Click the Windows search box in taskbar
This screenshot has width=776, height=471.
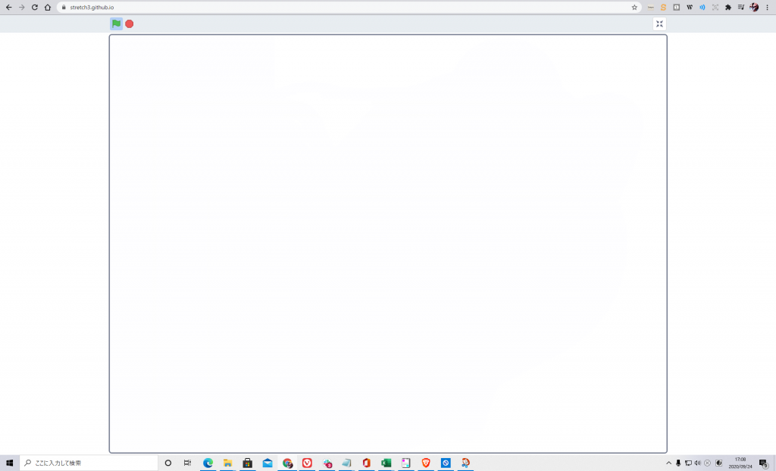(89, 463)
